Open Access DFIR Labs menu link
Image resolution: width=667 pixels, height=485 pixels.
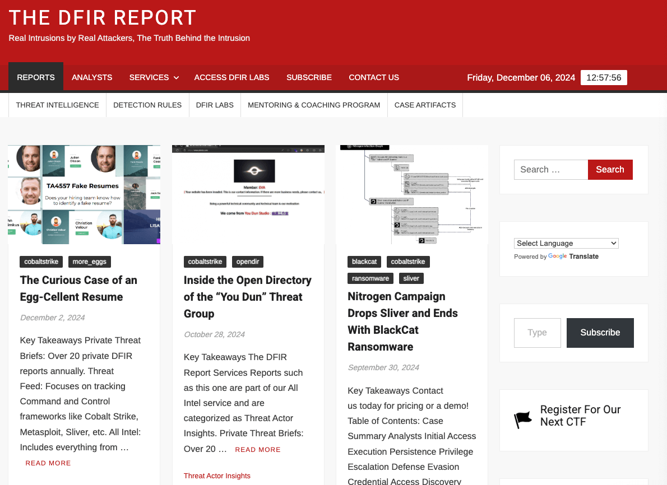231,77
